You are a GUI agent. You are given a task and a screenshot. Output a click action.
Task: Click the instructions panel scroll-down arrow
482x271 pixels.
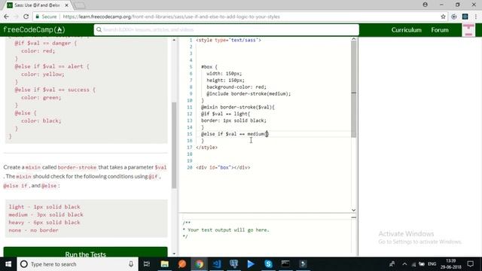[174, 254]
